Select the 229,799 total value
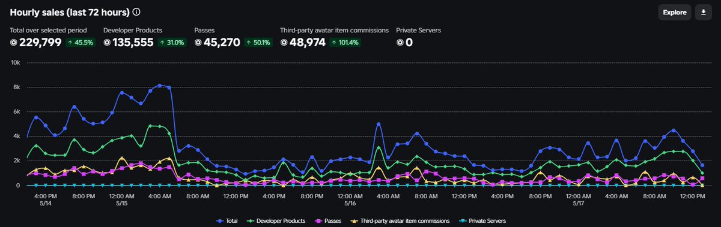Screen dimensions: 721x227 (40, 43)
